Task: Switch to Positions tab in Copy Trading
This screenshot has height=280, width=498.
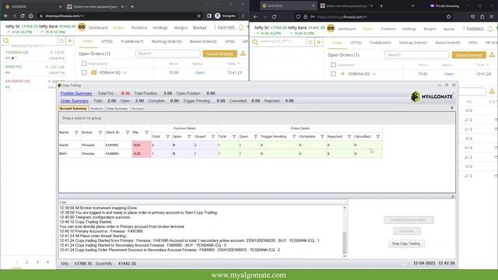Action: click(x=96, y=109)
